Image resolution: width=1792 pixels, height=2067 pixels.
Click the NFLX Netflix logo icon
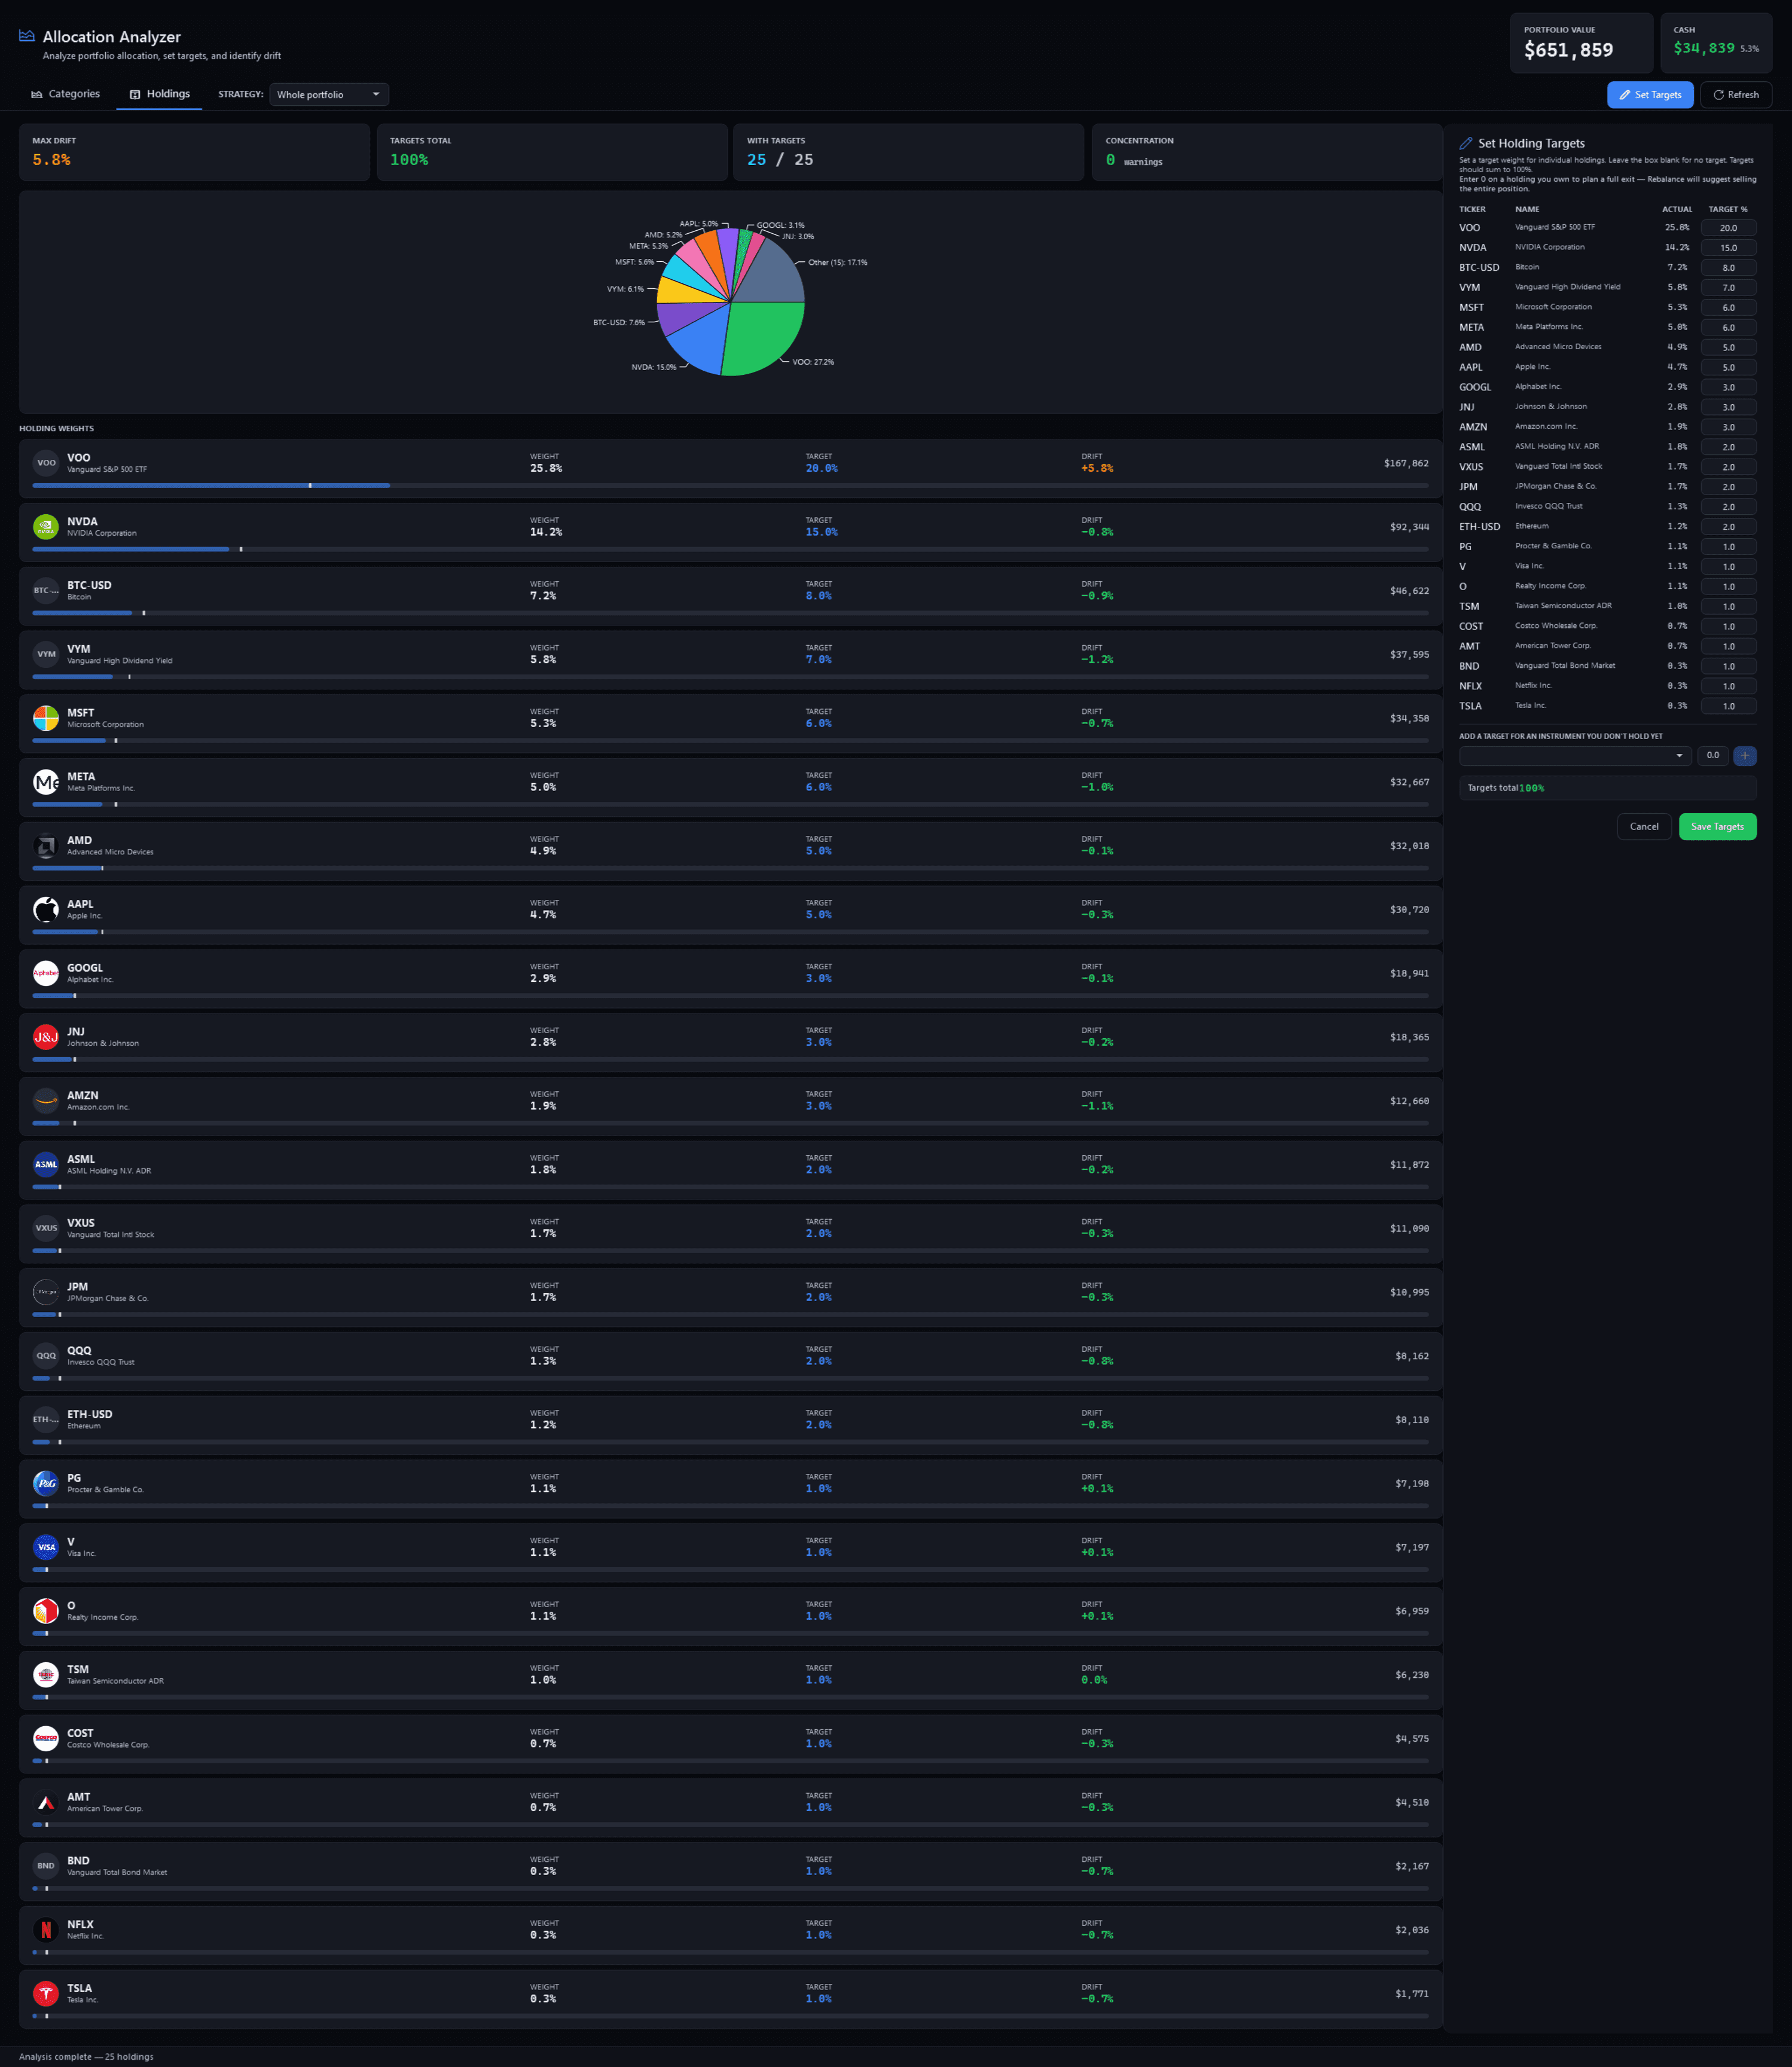pos(46,1930)
